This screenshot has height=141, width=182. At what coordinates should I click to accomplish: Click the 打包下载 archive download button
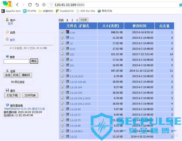12,95
